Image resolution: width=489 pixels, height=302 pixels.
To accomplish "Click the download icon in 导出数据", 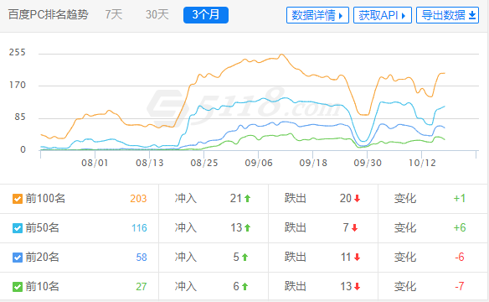I will tap(472, 15).
